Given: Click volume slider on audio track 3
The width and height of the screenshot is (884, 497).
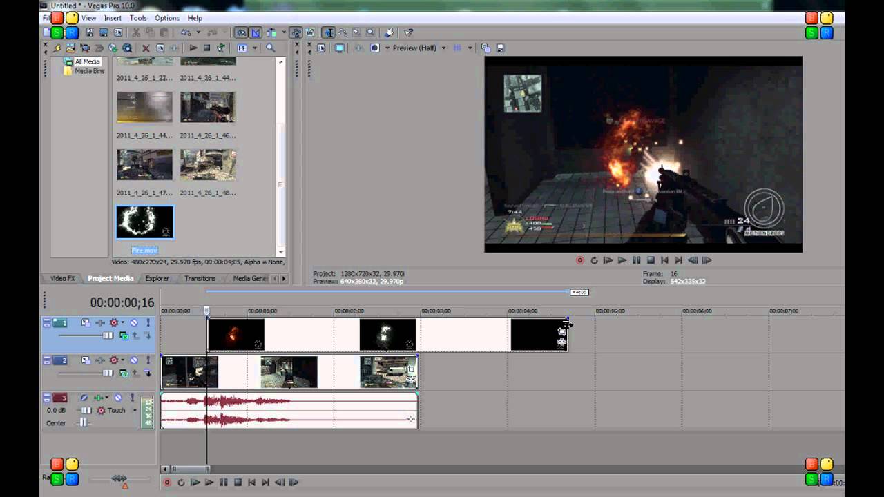Looking at the screenshot, I should [x=86, y=410].
